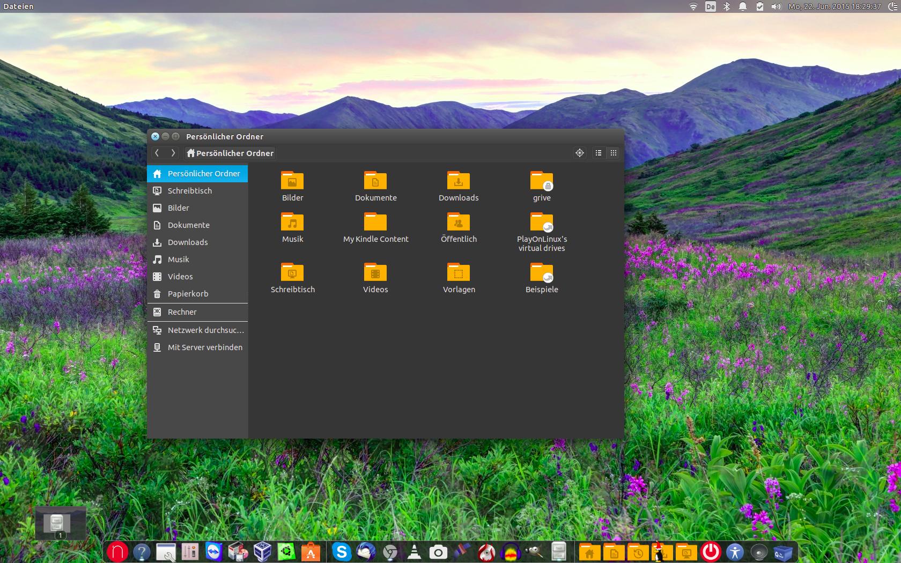Go back with the back arrow
901x563 pixels.
(x=157, y=153)
